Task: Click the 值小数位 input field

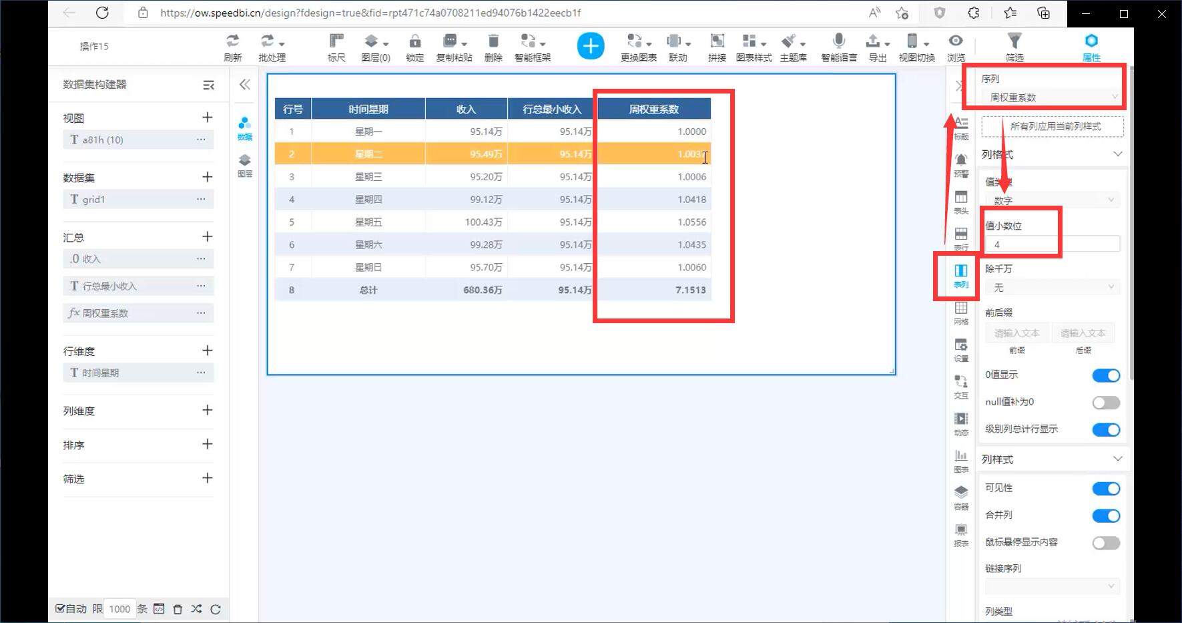Action: [x=1052, y=244]
